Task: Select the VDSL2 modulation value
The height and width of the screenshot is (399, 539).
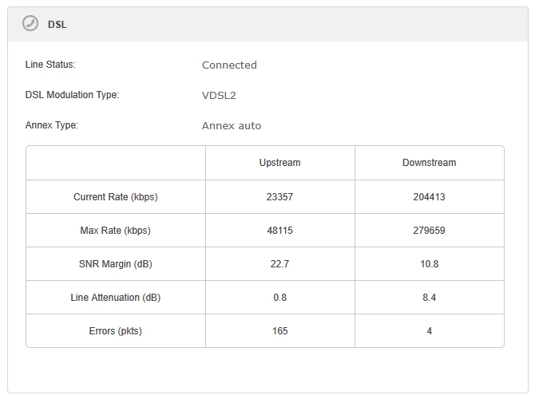Action: 219,96
